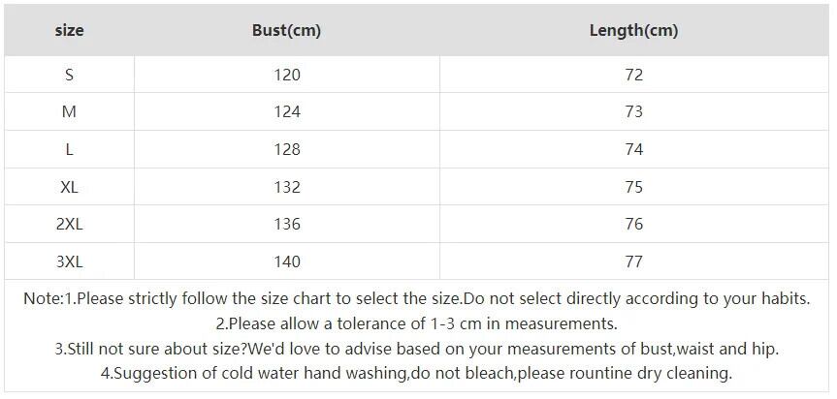
Task: Click the tolerance of 1-3 cm note
Action: coord(416,323)
